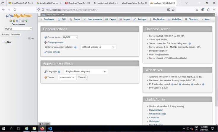
Task: Click help icon after mbstring extension
Action: pyautogui.click(x=192, y=84)
